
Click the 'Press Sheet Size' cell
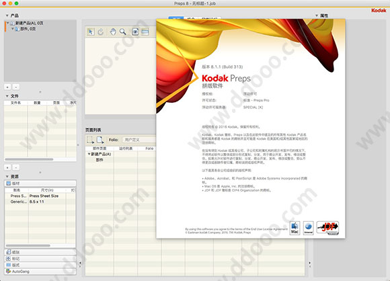(44, 196)
